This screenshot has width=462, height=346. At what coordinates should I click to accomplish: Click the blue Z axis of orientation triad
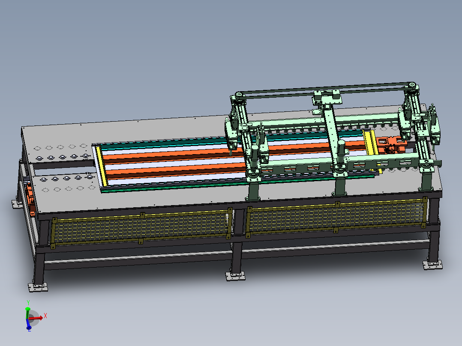click(x=29, y=325)
